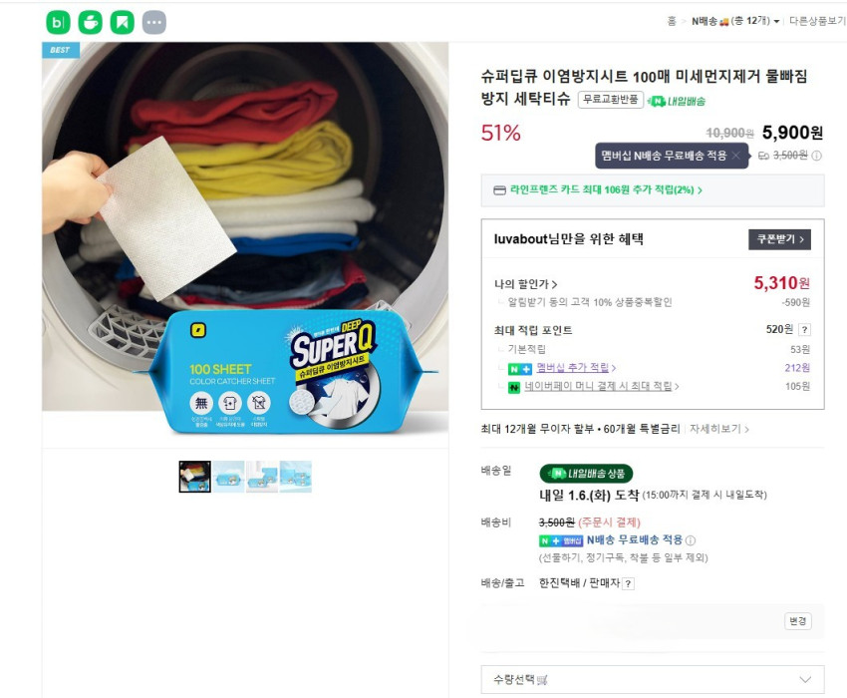Click the green Naver Cafe share icon

click(x=91, y=22)
